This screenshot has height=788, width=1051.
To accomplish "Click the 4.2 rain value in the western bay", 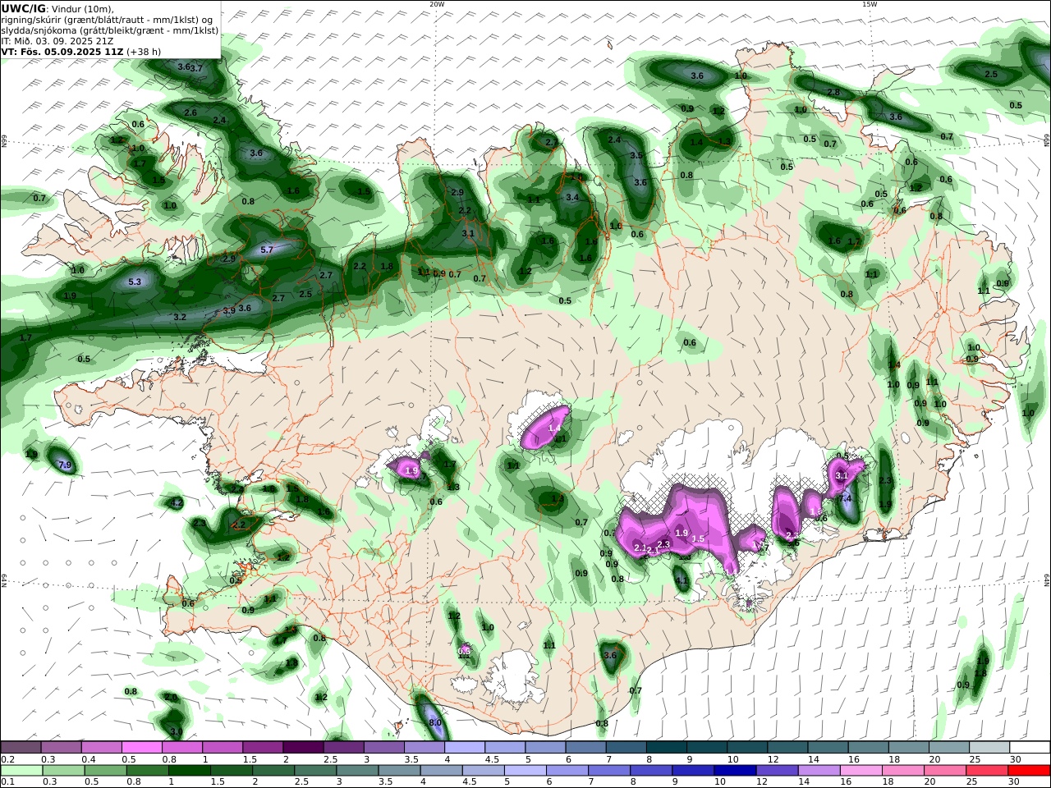I will 176,502.
